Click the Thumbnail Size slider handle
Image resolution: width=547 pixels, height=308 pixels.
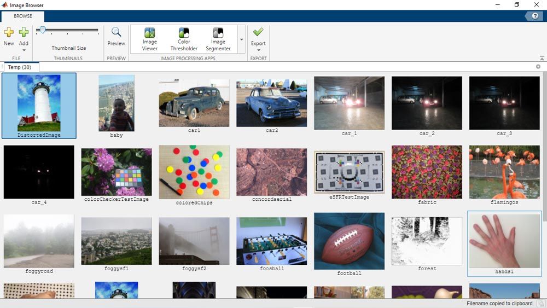(42, 31)
